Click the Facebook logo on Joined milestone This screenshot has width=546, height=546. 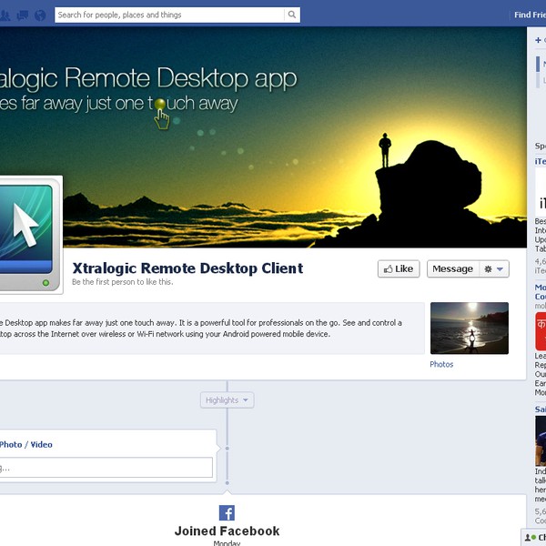pos(227,512)
